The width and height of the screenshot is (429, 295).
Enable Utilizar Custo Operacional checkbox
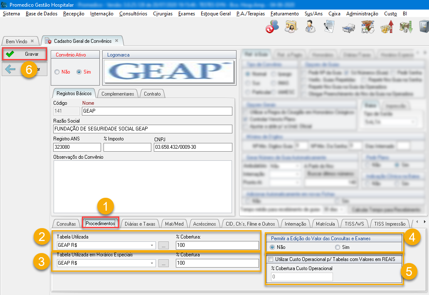271,259
